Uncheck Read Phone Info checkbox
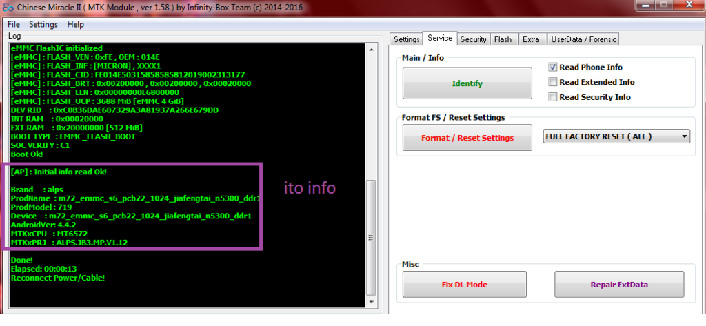The width and height of the screenshot is (706, 326). click(552, 68)
